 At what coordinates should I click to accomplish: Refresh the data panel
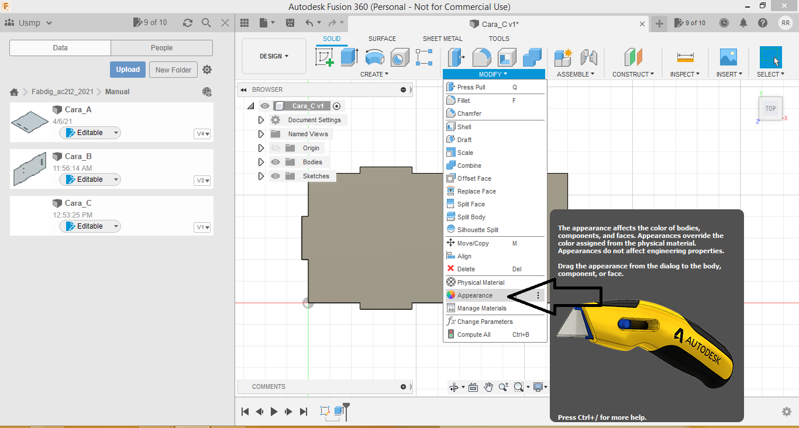pyautogui.click(x=188, y=23)
